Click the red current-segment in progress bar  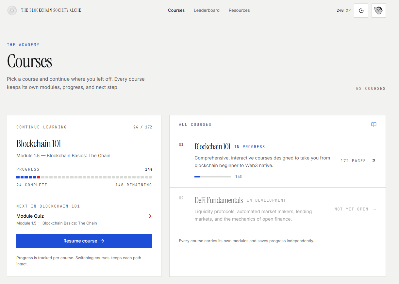pyautogui.click(x=39, y=177)
